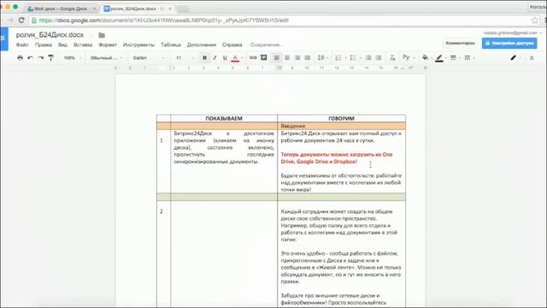
Task: Align text to the right
Action: pyautogui.click(x=297, y=57)
